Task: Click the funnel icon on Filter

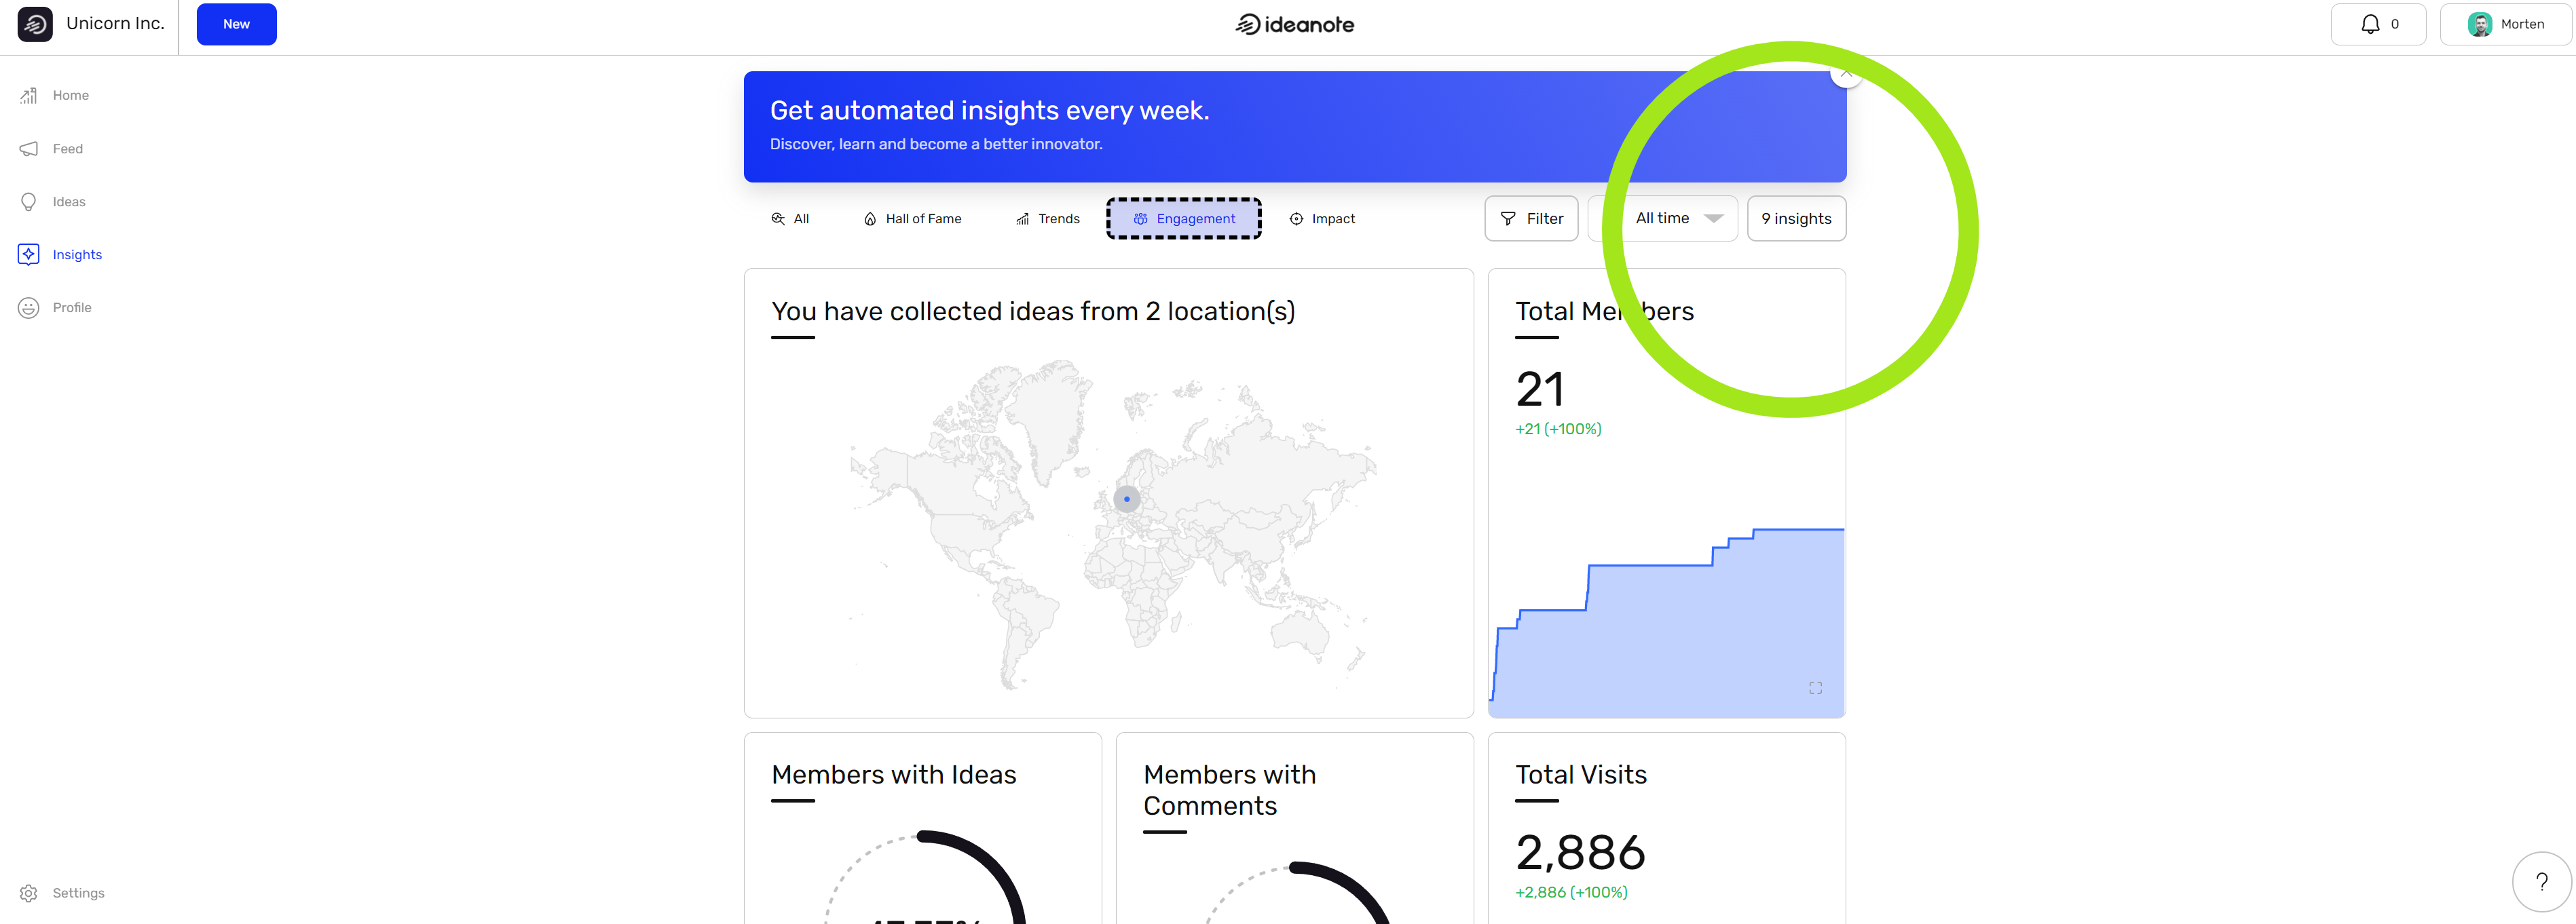Action: coord(1508,218)
